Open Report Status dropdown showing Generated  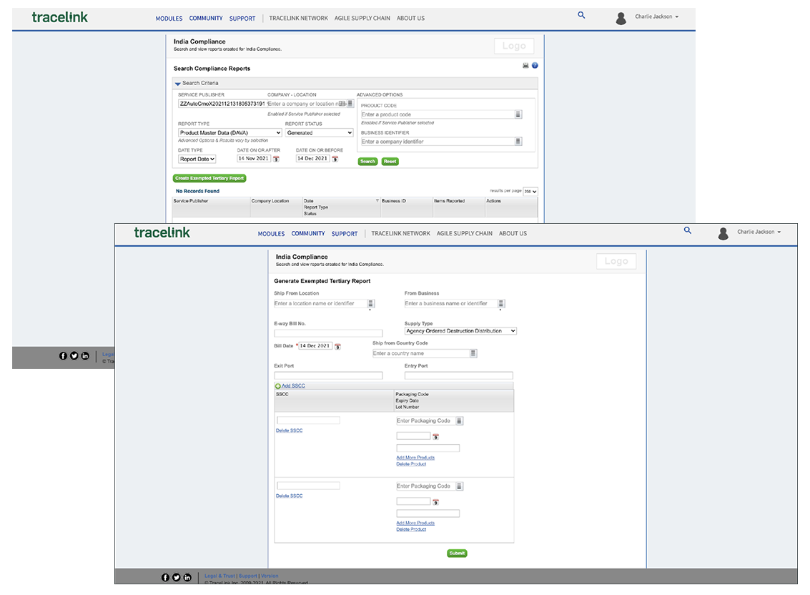pyautogui.click(x=320, y=133)
